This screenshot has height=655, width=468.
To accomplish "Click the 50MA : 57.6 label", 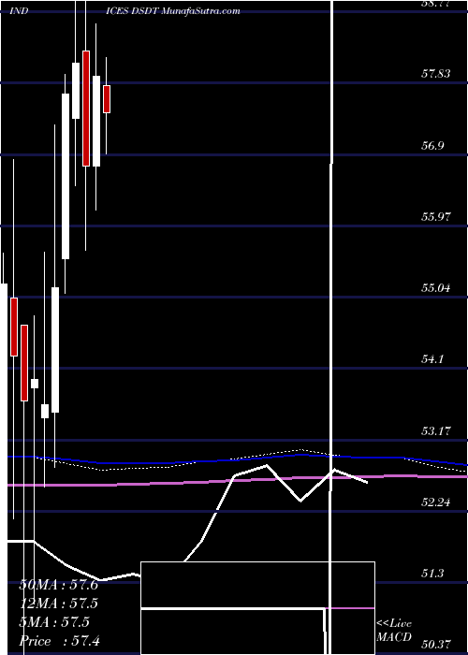I will (58, 585).
